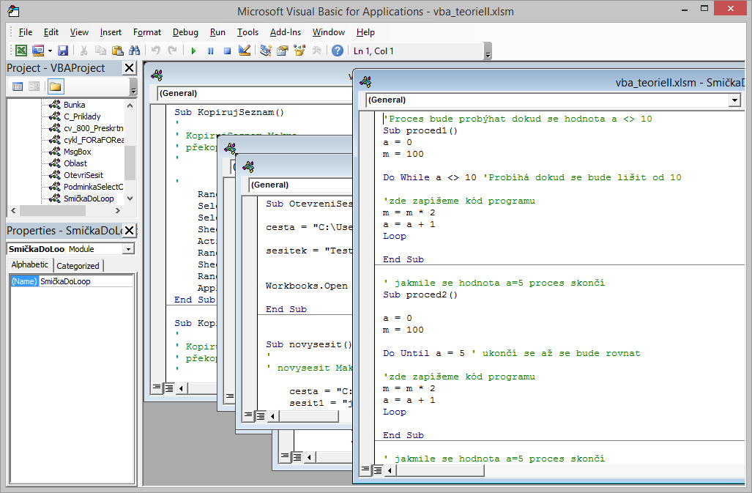Click project tree scroll down arrow
The width and height of the screenshot is (752, 493).
click(x=130, y=199)
